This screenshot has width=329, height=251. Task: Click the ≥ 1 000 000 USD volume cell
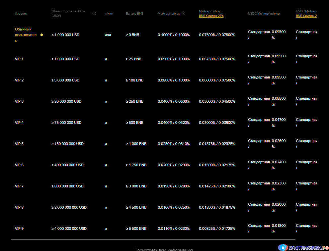pyautogui.click(x=65, y=59)
